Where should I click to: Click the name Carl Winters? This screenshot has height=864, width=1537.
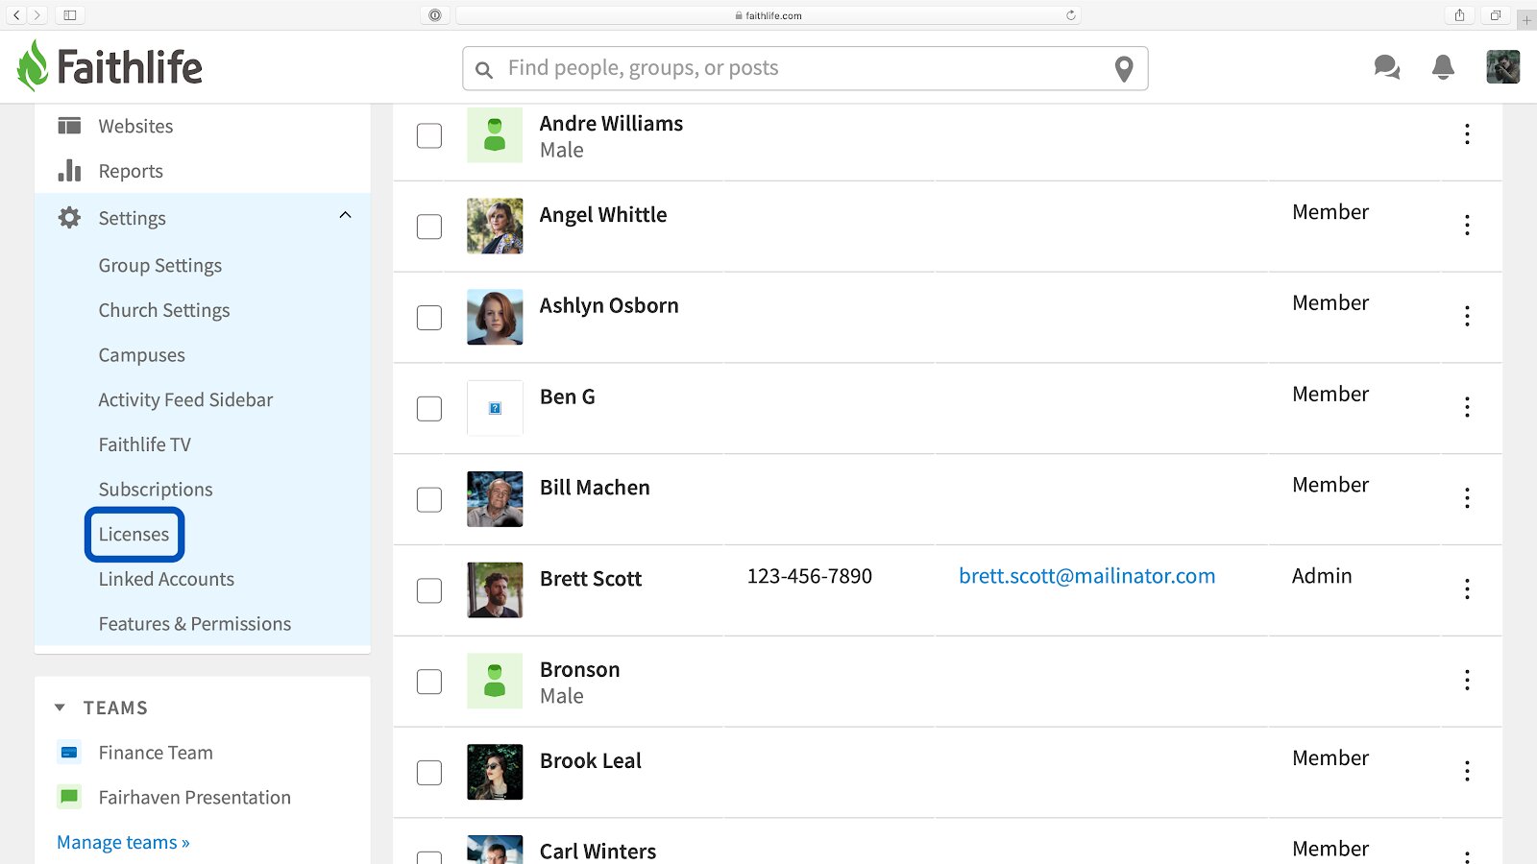pyautogui.click(x=598, y=852)
